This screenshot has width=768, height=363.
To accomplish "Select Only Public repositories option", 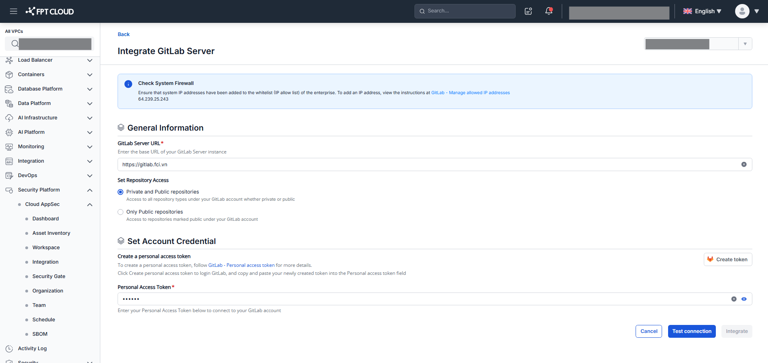I will (120, 212).
